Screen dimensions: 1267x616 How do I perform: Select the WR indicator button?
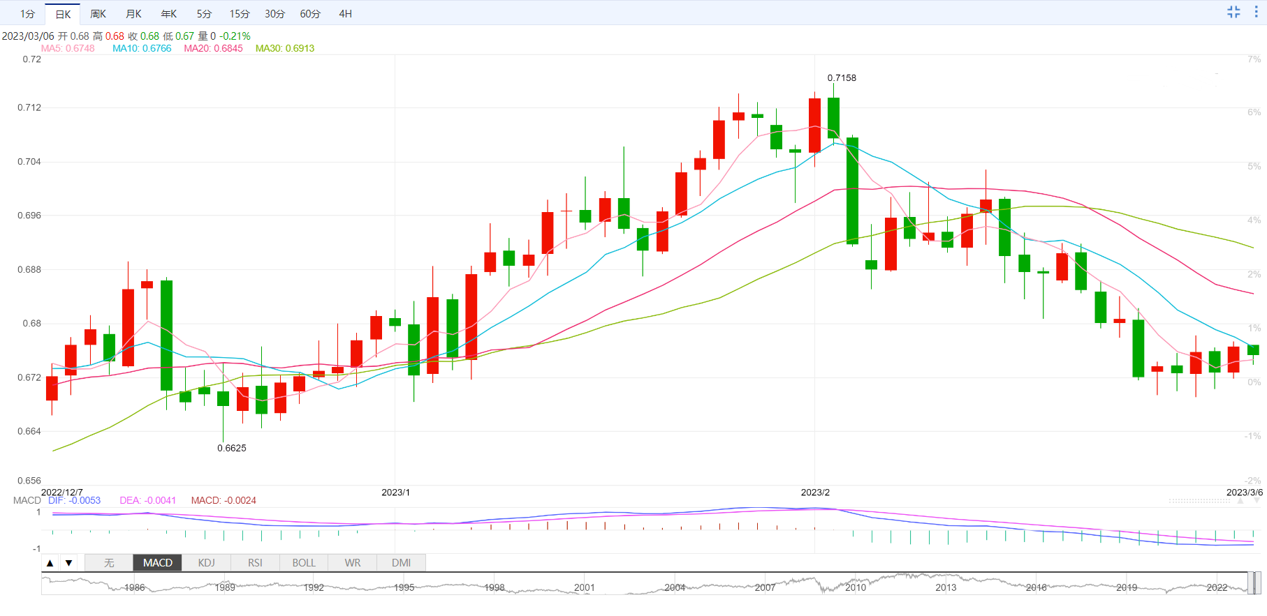(353, 563)
